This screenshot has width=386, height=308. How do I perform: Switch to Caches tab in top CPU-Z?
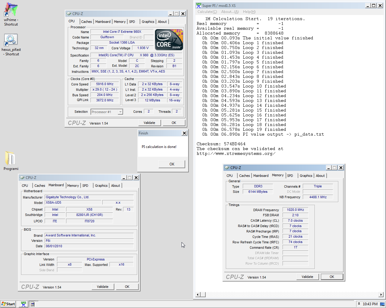coord(87,22)
